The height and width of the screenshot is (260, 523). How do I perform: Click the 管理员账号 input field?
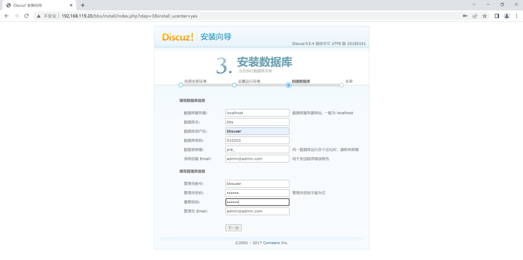click(x=257, y=184)
